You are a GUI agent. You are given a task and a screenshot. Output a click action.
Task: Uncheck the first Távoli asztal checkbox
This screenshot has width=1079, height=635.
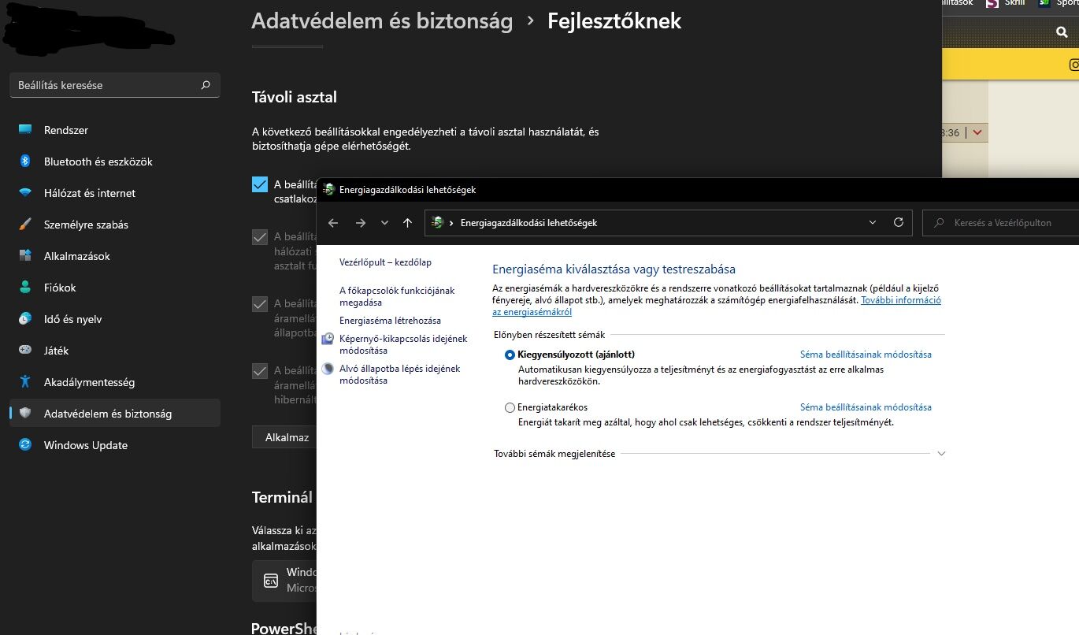(x=260, y=184)
